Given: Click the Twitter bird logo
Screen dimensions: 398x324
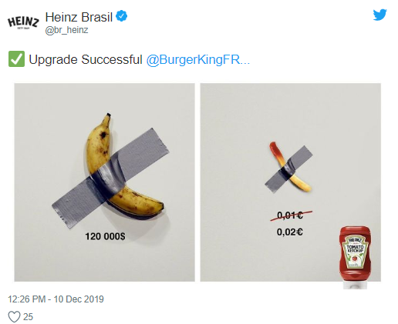Looking at the screenshot, I should click(x=379, y=15).
